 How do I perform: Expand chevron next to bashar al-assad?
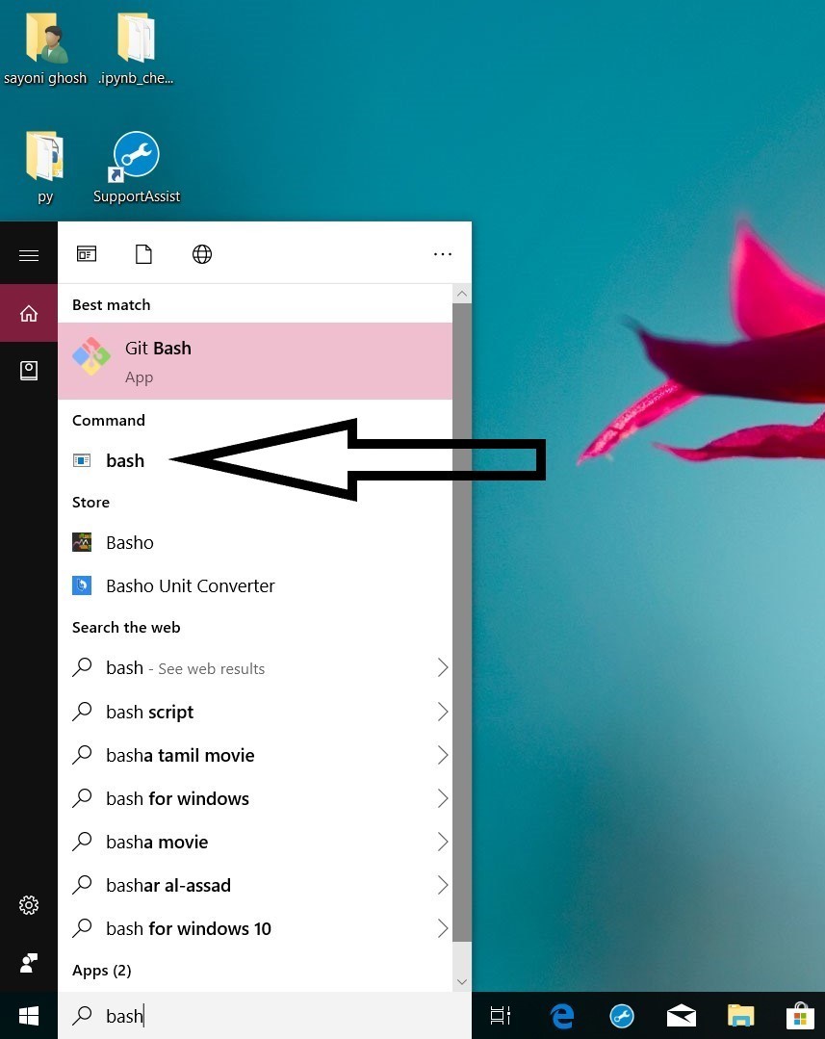click(x=443, y=885)
